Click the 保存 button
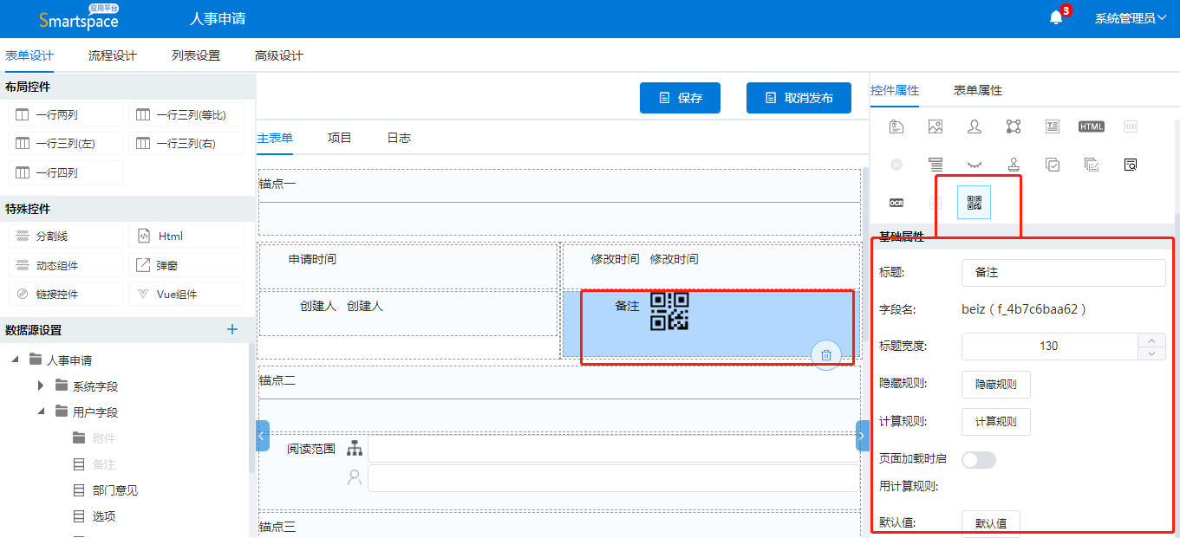The height and width of the screenshot is (538, 1180). (681, 98)
